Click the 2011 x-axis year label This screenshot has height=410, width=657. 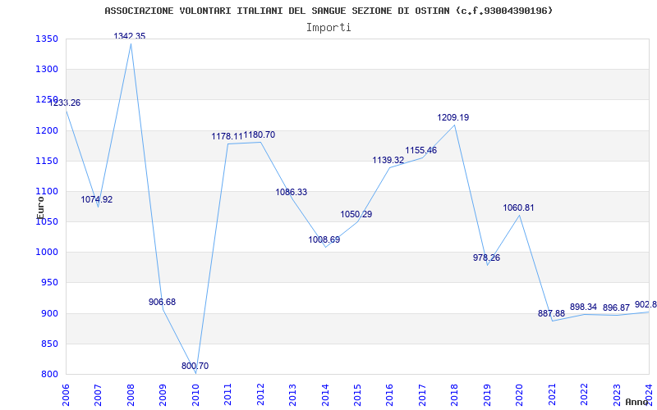coord(228,394)
